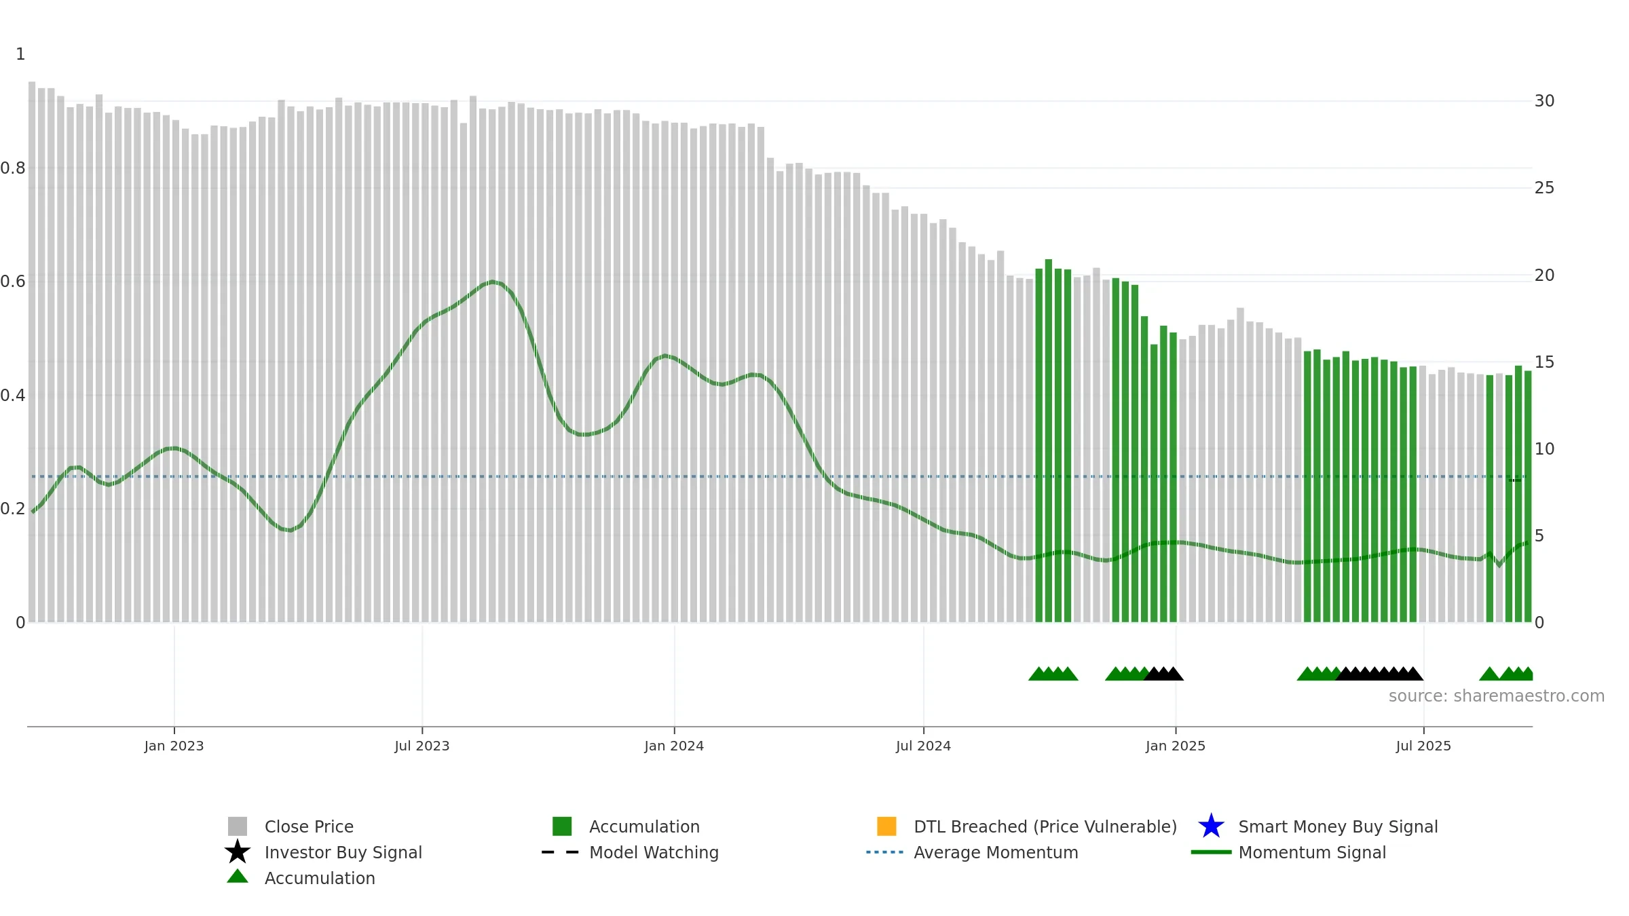Image resolution: width=1629 pixels, height=916 pixels.
Task: Toggle the Momentum Signal legend label
Action: click(1312, 852)
